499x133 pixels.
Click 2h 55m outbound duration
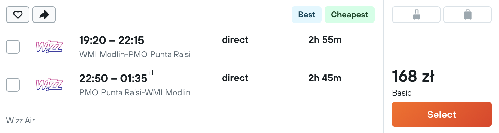(x=325, y=40)
